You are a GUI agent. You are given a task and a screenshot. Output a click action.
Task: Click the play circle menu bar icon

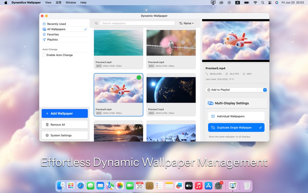(229, 3)
